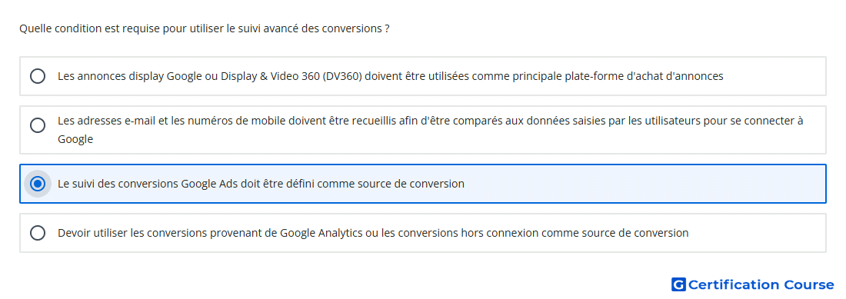Click the selected Google Ads conversion radio button
Image resolution: width=846 pixels, height=299 pixels.
pyautogui.click(x=38, y=184)
